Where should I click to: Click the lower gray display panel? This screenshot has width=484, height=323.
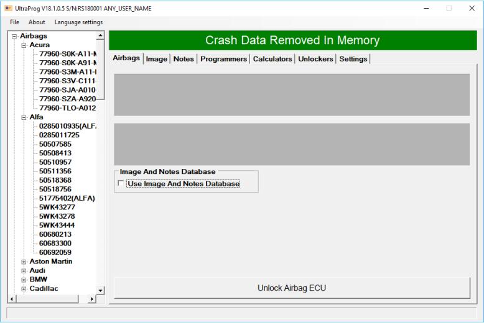click(292, 144)
